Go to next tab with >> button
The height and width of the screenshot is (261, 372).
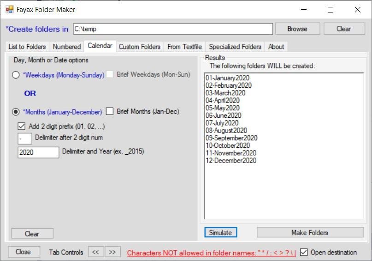[x=112, y=252]
